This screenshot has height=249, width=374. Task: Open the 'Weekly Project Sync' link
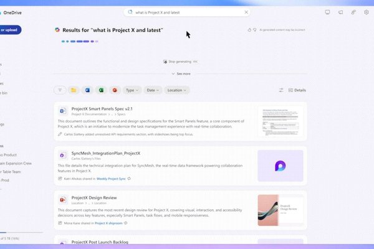[x=111, y=179]
